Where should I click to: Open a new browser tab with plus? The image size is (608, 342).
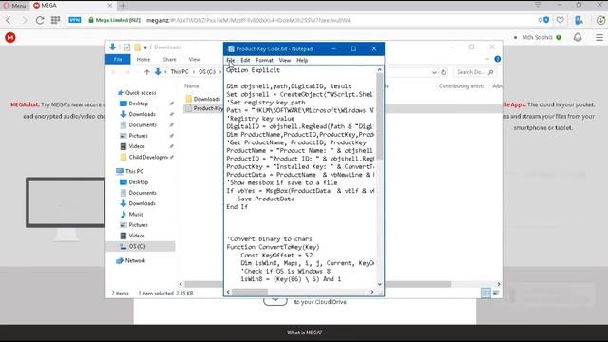pos(123,6)
